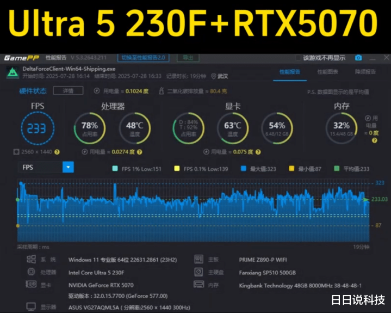Viewport: 391px width, 313px height.
Task: Open the FPS chart type dropdown
Action: click(68, 167)
